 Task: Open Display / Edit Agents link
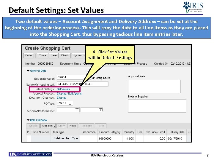click(x=69, y=93)
